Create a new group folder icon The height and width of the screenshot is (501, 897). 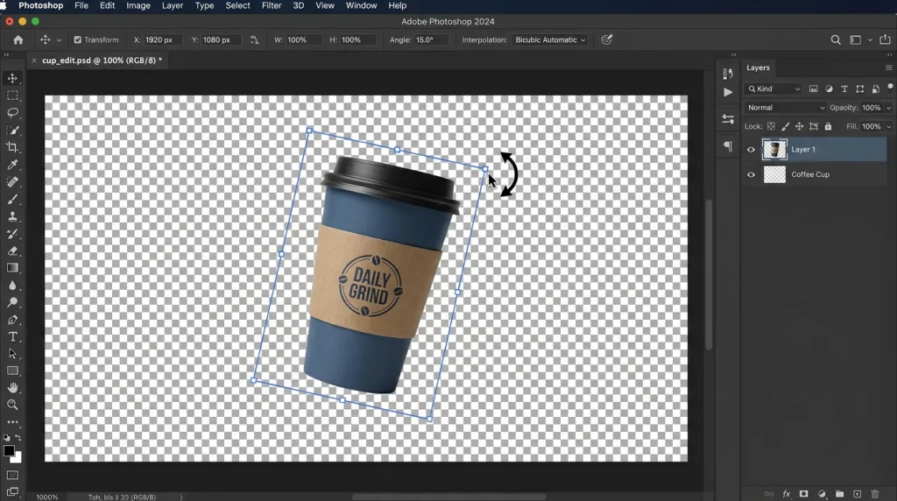(x=839, y=494)
